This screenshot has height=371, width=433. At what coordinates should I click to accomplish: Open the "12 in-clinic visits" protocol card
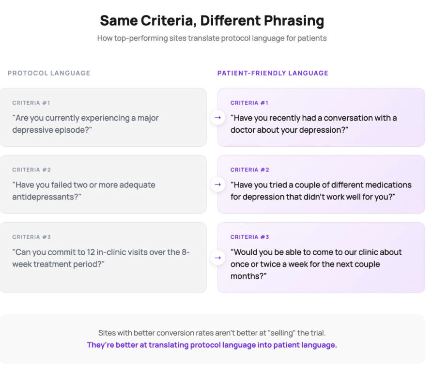click(103, 258)
